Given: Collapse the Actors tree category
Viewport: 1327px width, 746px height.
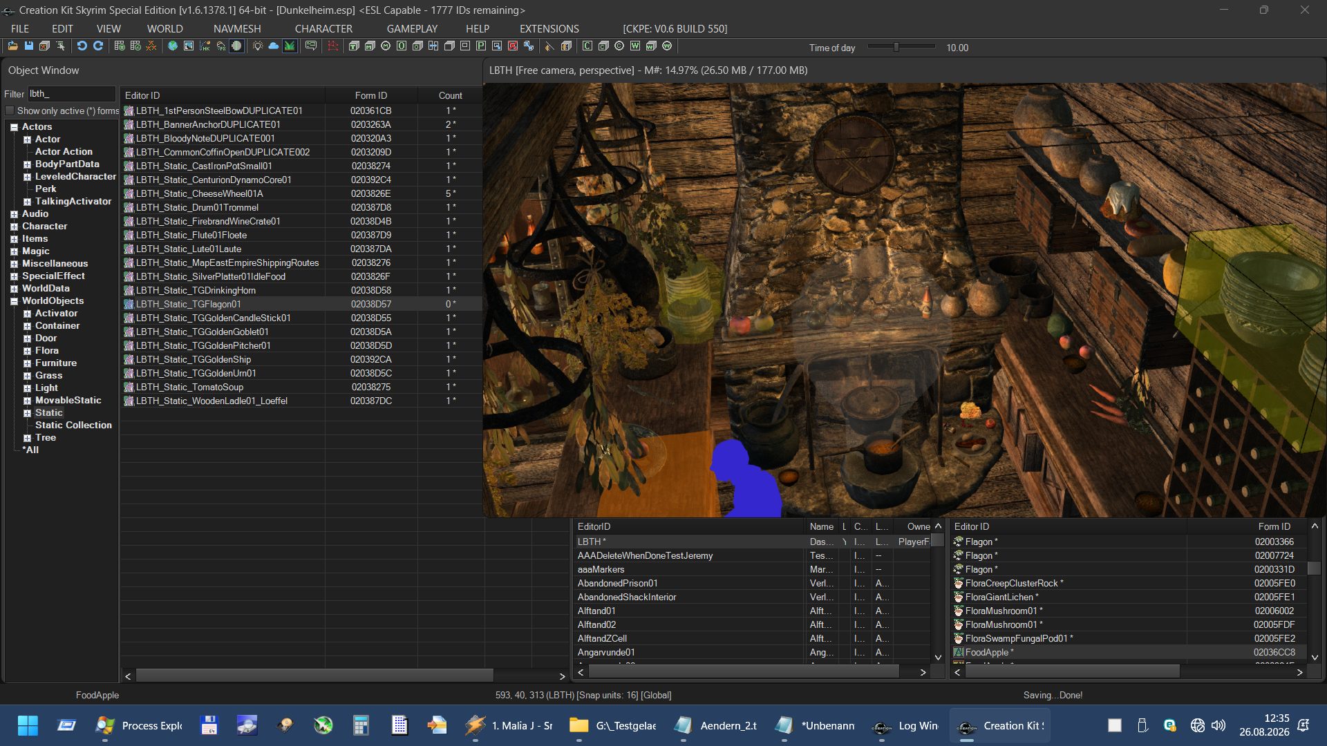Looking at the screenshot, I should tap(14, 127).
